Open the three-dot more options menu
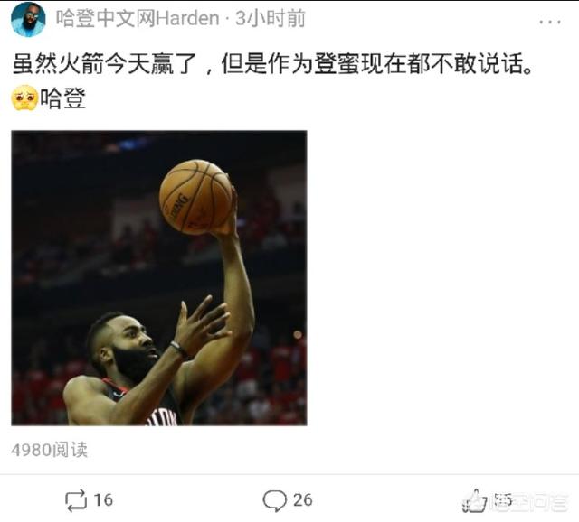 click(x=550, y=22)
